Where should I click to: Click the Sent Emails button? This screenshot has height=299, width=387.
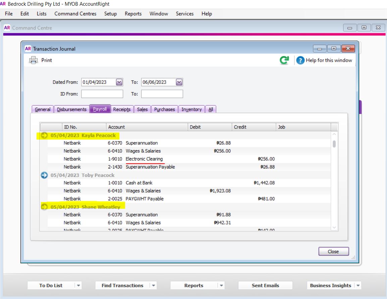[265, 286]
